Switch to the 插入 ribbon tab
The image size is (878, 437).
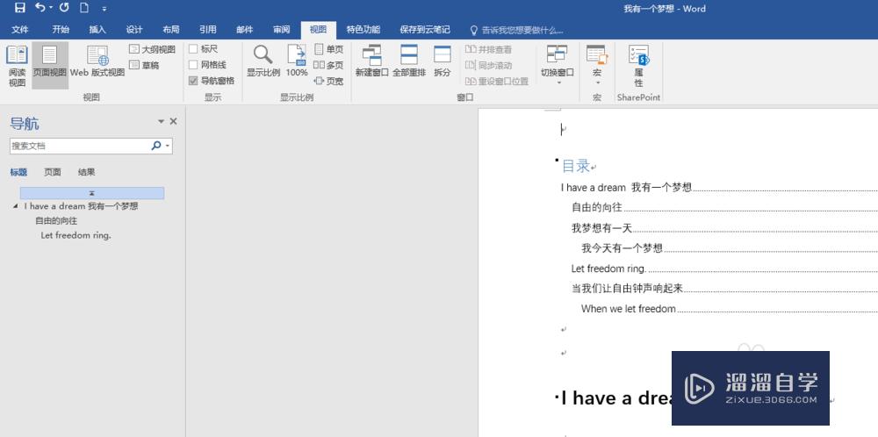97,30
